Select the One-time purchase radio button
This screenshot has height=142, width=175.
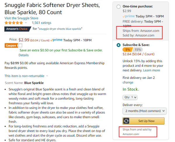[x=118, y=6]
